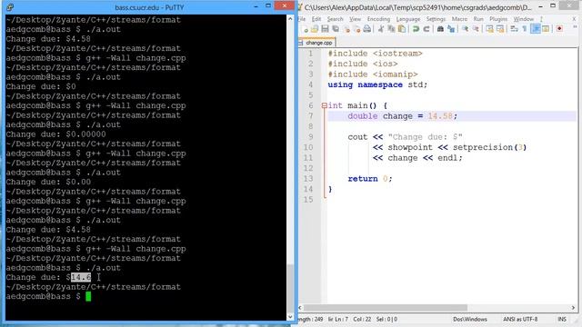
Task: Click the Cut scissors icon
Action: [381, 29]
